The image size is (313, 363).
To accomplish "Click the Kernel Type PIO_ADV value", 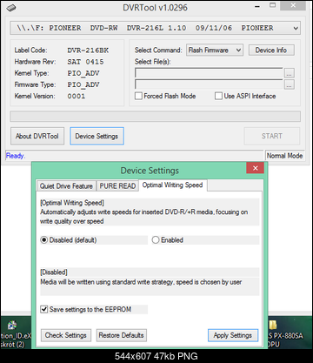I will 83,73.
